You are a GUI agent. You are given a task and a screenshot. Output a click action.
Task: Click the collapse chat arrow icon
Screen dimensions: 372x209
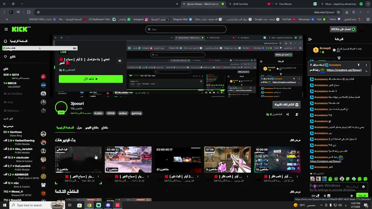[310, 39]
